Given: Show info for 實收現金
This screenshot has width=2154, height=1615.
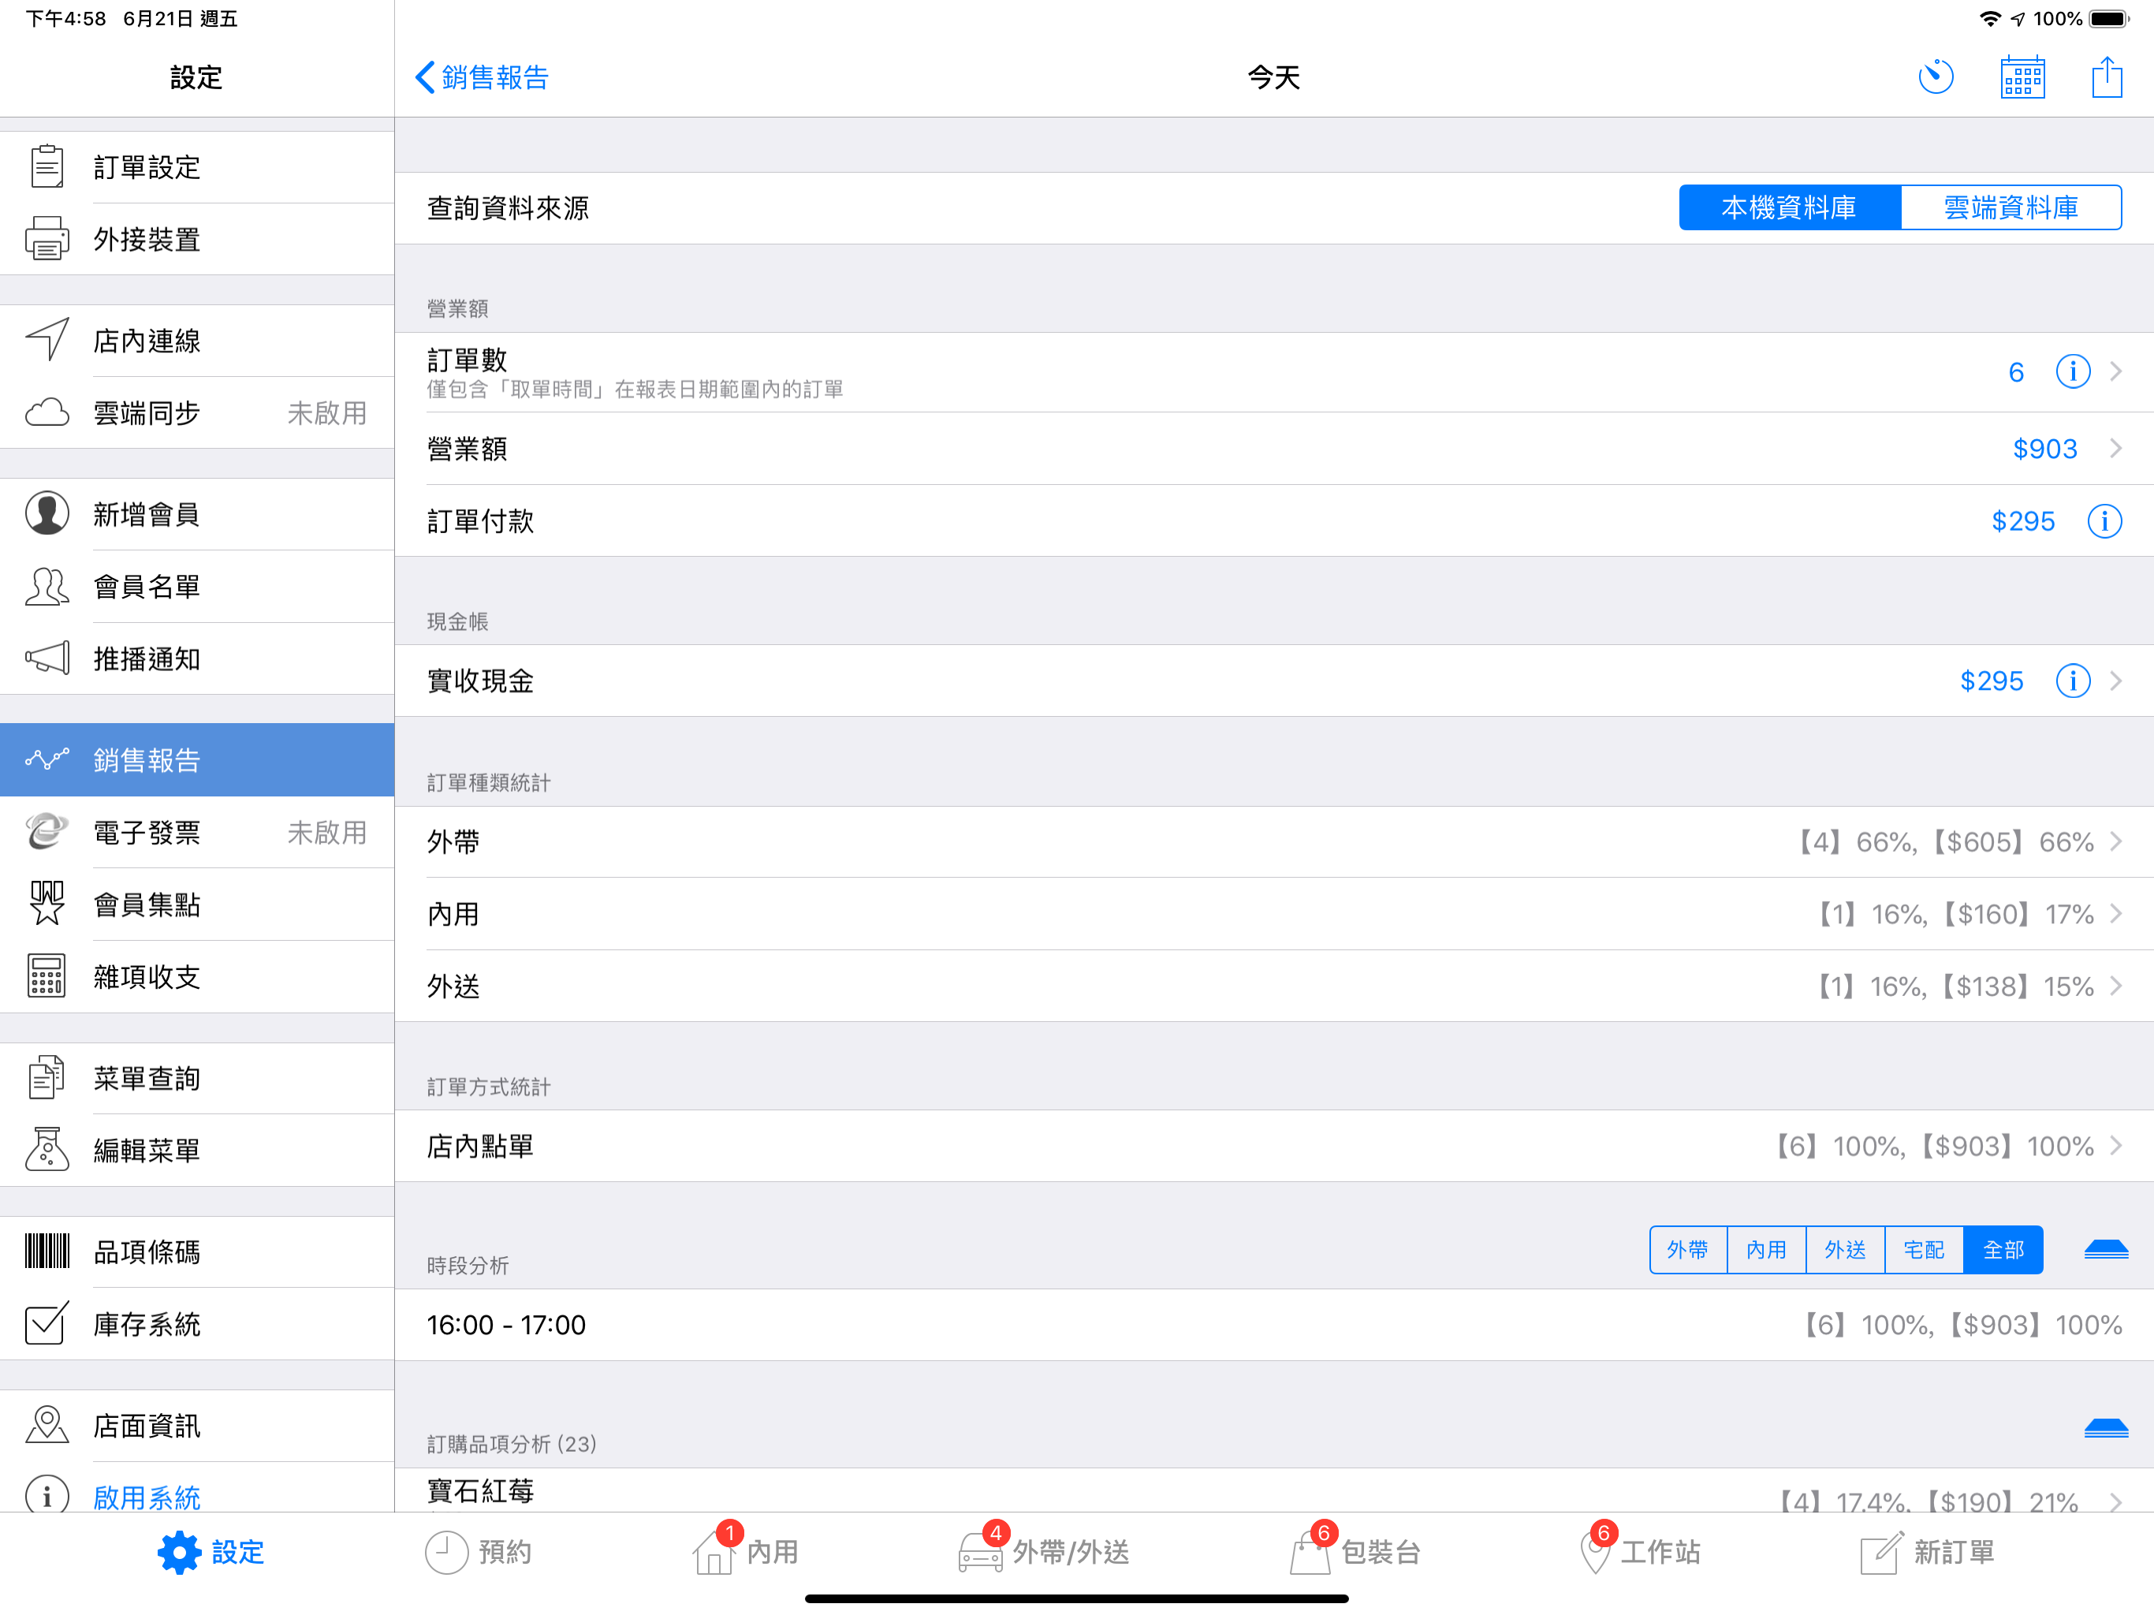Looking at the screenshot, I should pos(2073,681).
